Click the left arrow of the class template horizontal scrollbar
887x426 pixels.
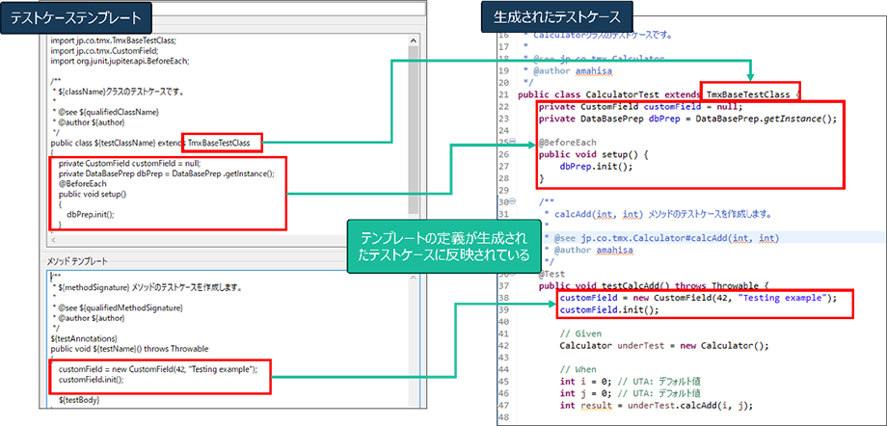pyautogui.click(x=54, y=240)
